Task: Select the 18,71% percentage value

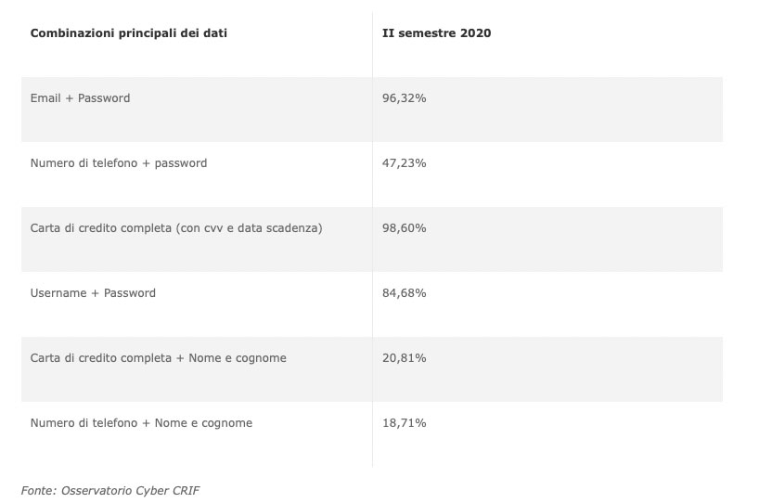Action: click(405, 423)
